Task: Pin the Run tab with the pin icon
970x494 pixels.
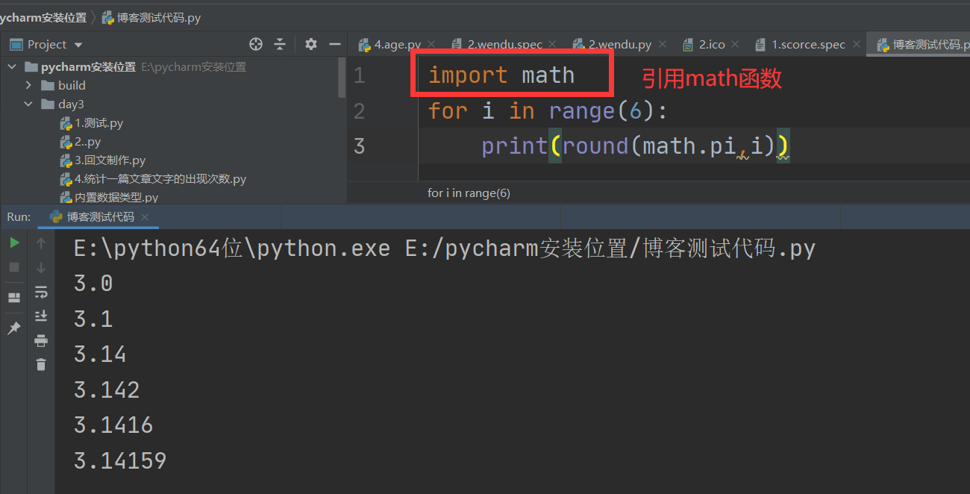Action: coord(14,328)
